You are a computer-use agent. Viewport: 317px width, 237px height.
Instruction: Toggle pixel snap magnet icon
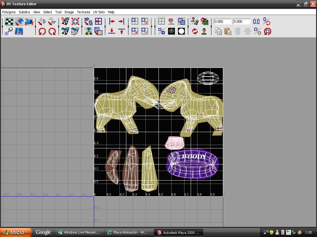click(x=172, y=22)
